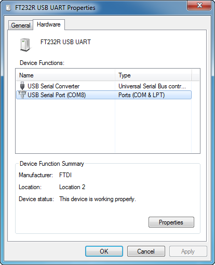Click the FT232R device tower icon
215x265 pixels.
click(25, 45)
